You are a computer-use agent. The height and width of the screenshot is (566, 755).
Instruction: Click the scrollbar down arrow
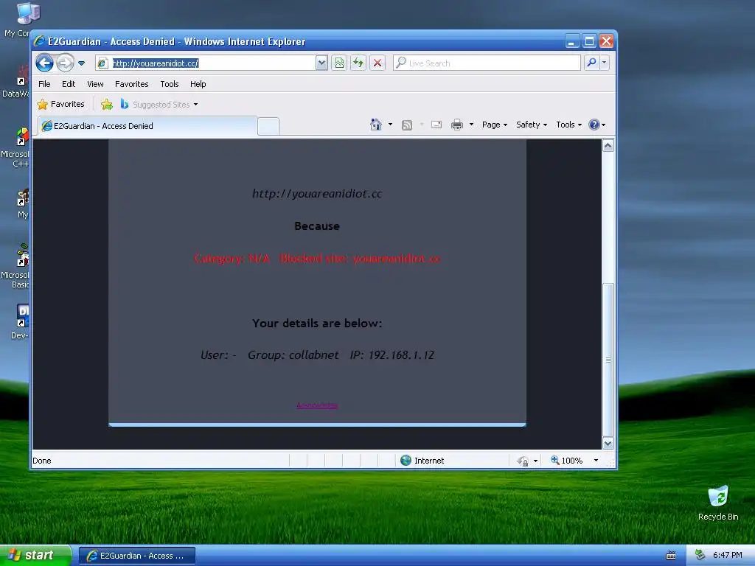(x=608, y=443)
